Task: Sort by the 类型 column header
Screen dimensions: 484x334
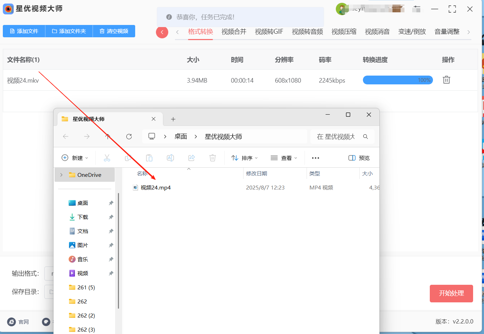Action: pos(315,173)
